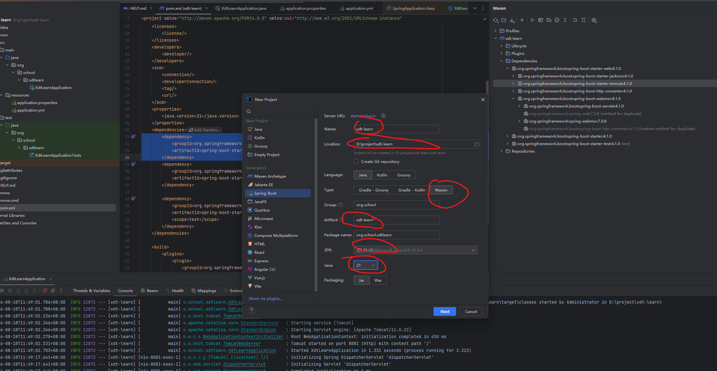This screenshot has height=371, width=717.
Task: Enable Create Git repository checkbox
Action: (x=356, y=161)
